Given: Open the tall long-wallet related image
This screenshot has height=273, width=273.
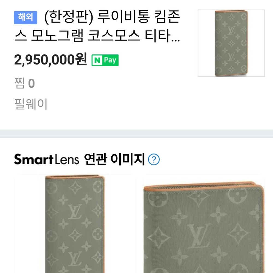Looking at the screenshot, I should 75,224.
